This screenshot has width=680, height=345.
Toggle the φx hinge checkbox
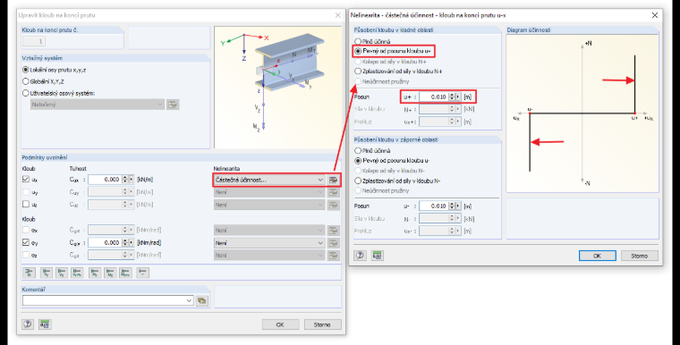click(x=26, y=230)
